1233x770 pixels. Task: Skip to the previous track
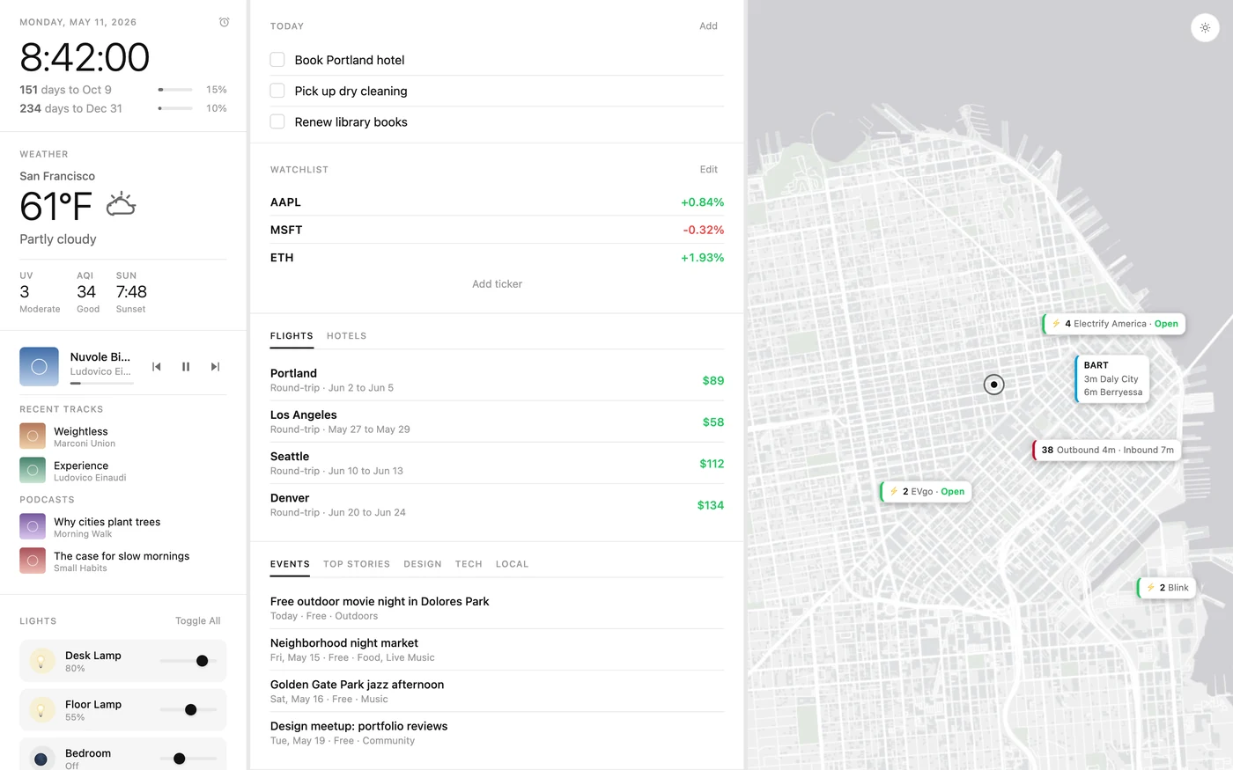(x=157, y=367)
